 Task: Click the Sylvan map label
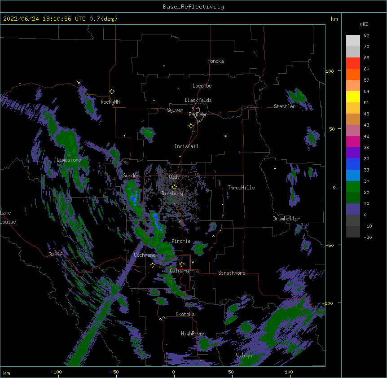tap(175, 110)
